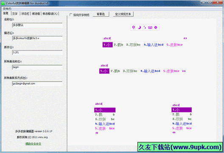Screen dimensions: 224x153
Task: Click the moon icon in status bar preview
Action: coord(139,27)
